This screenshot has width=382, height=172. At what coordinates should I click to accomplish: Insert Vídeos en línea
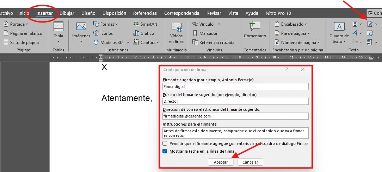[177, 33]
